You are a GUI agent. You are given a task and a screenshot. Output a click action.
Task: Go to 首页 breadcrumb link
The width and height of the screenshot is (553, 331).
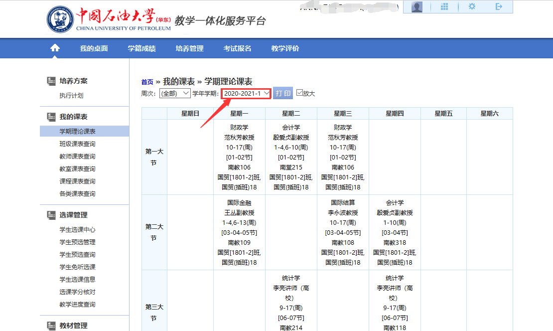point(147,82)
